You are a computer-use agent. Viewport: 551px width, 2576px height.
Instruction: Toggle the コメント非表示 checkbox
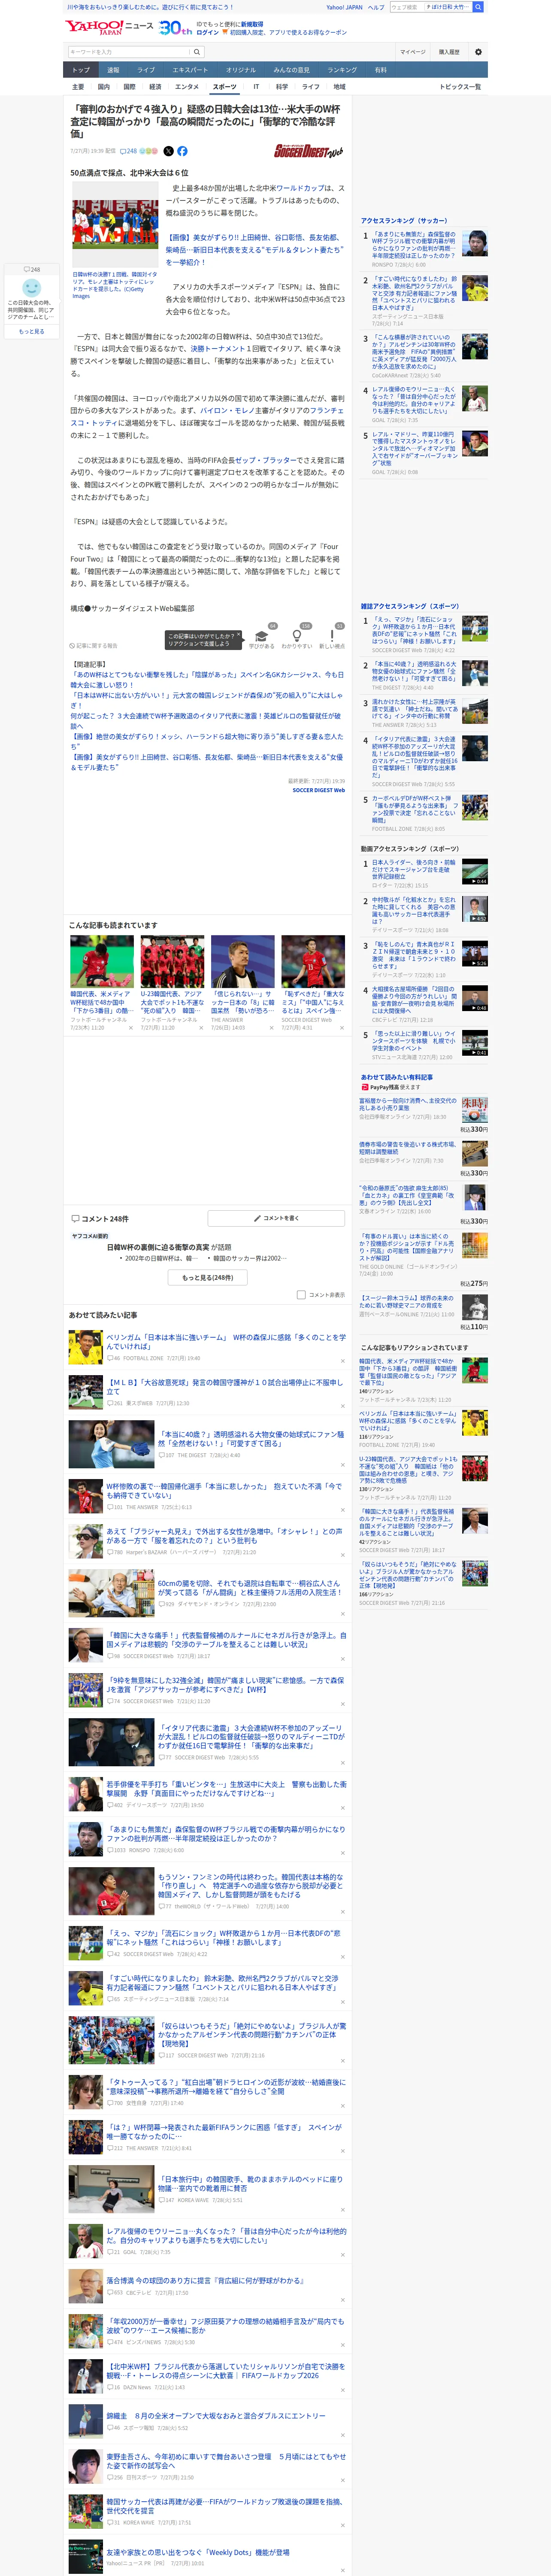(301, 1294)
